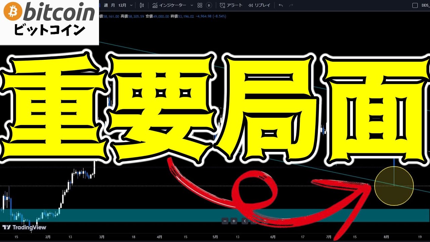Expand the timeframe dropdown chevron after 12月
Viewport: 430px width, 242px height.
pyautogui.click(x=131, y=5)
